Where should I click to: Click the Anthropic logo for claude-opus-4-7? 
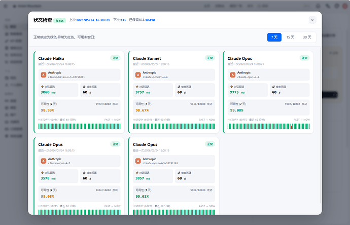coord(44,161)
